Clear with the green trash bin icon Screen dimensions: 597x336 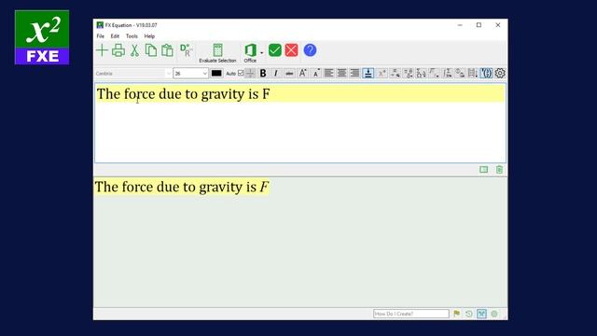[x=499, y=170]
